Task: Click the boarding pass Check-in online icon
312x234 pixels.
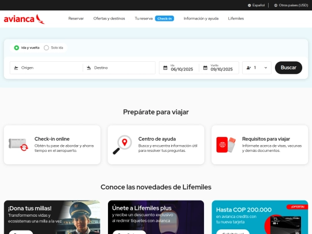Action: tap(18, 144)
